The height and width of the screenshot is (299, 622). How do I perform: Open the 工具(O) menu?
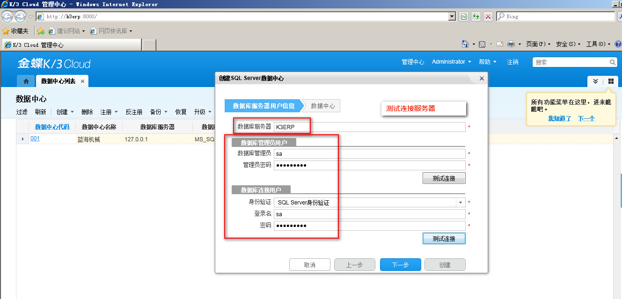coord(598,44)
